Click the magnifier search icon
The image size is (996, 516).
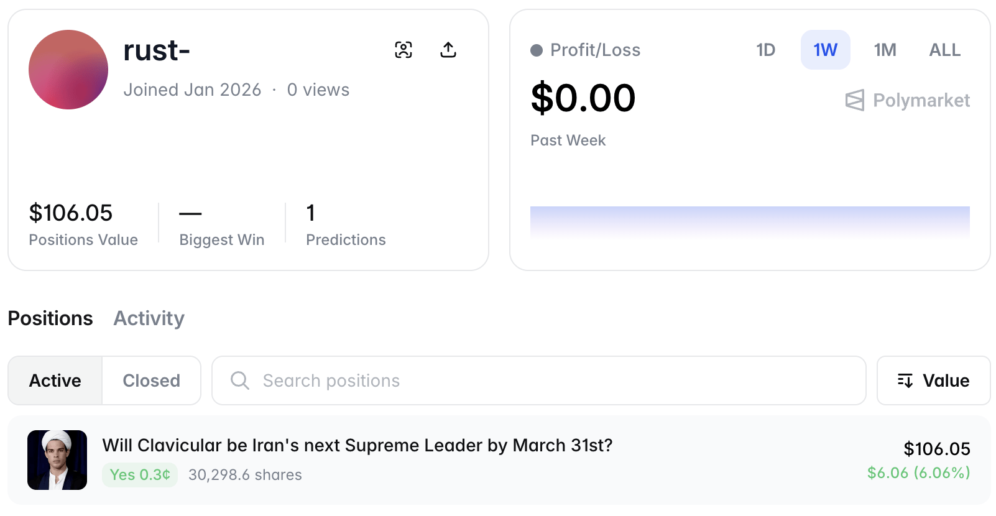pos(240,380)
